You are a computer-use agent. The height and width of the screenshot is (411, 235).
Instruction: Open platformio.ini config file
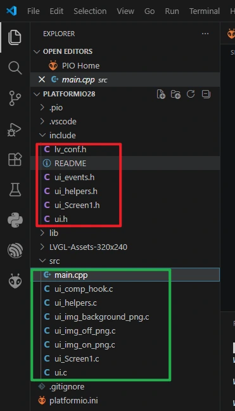(x=125, y=400)
